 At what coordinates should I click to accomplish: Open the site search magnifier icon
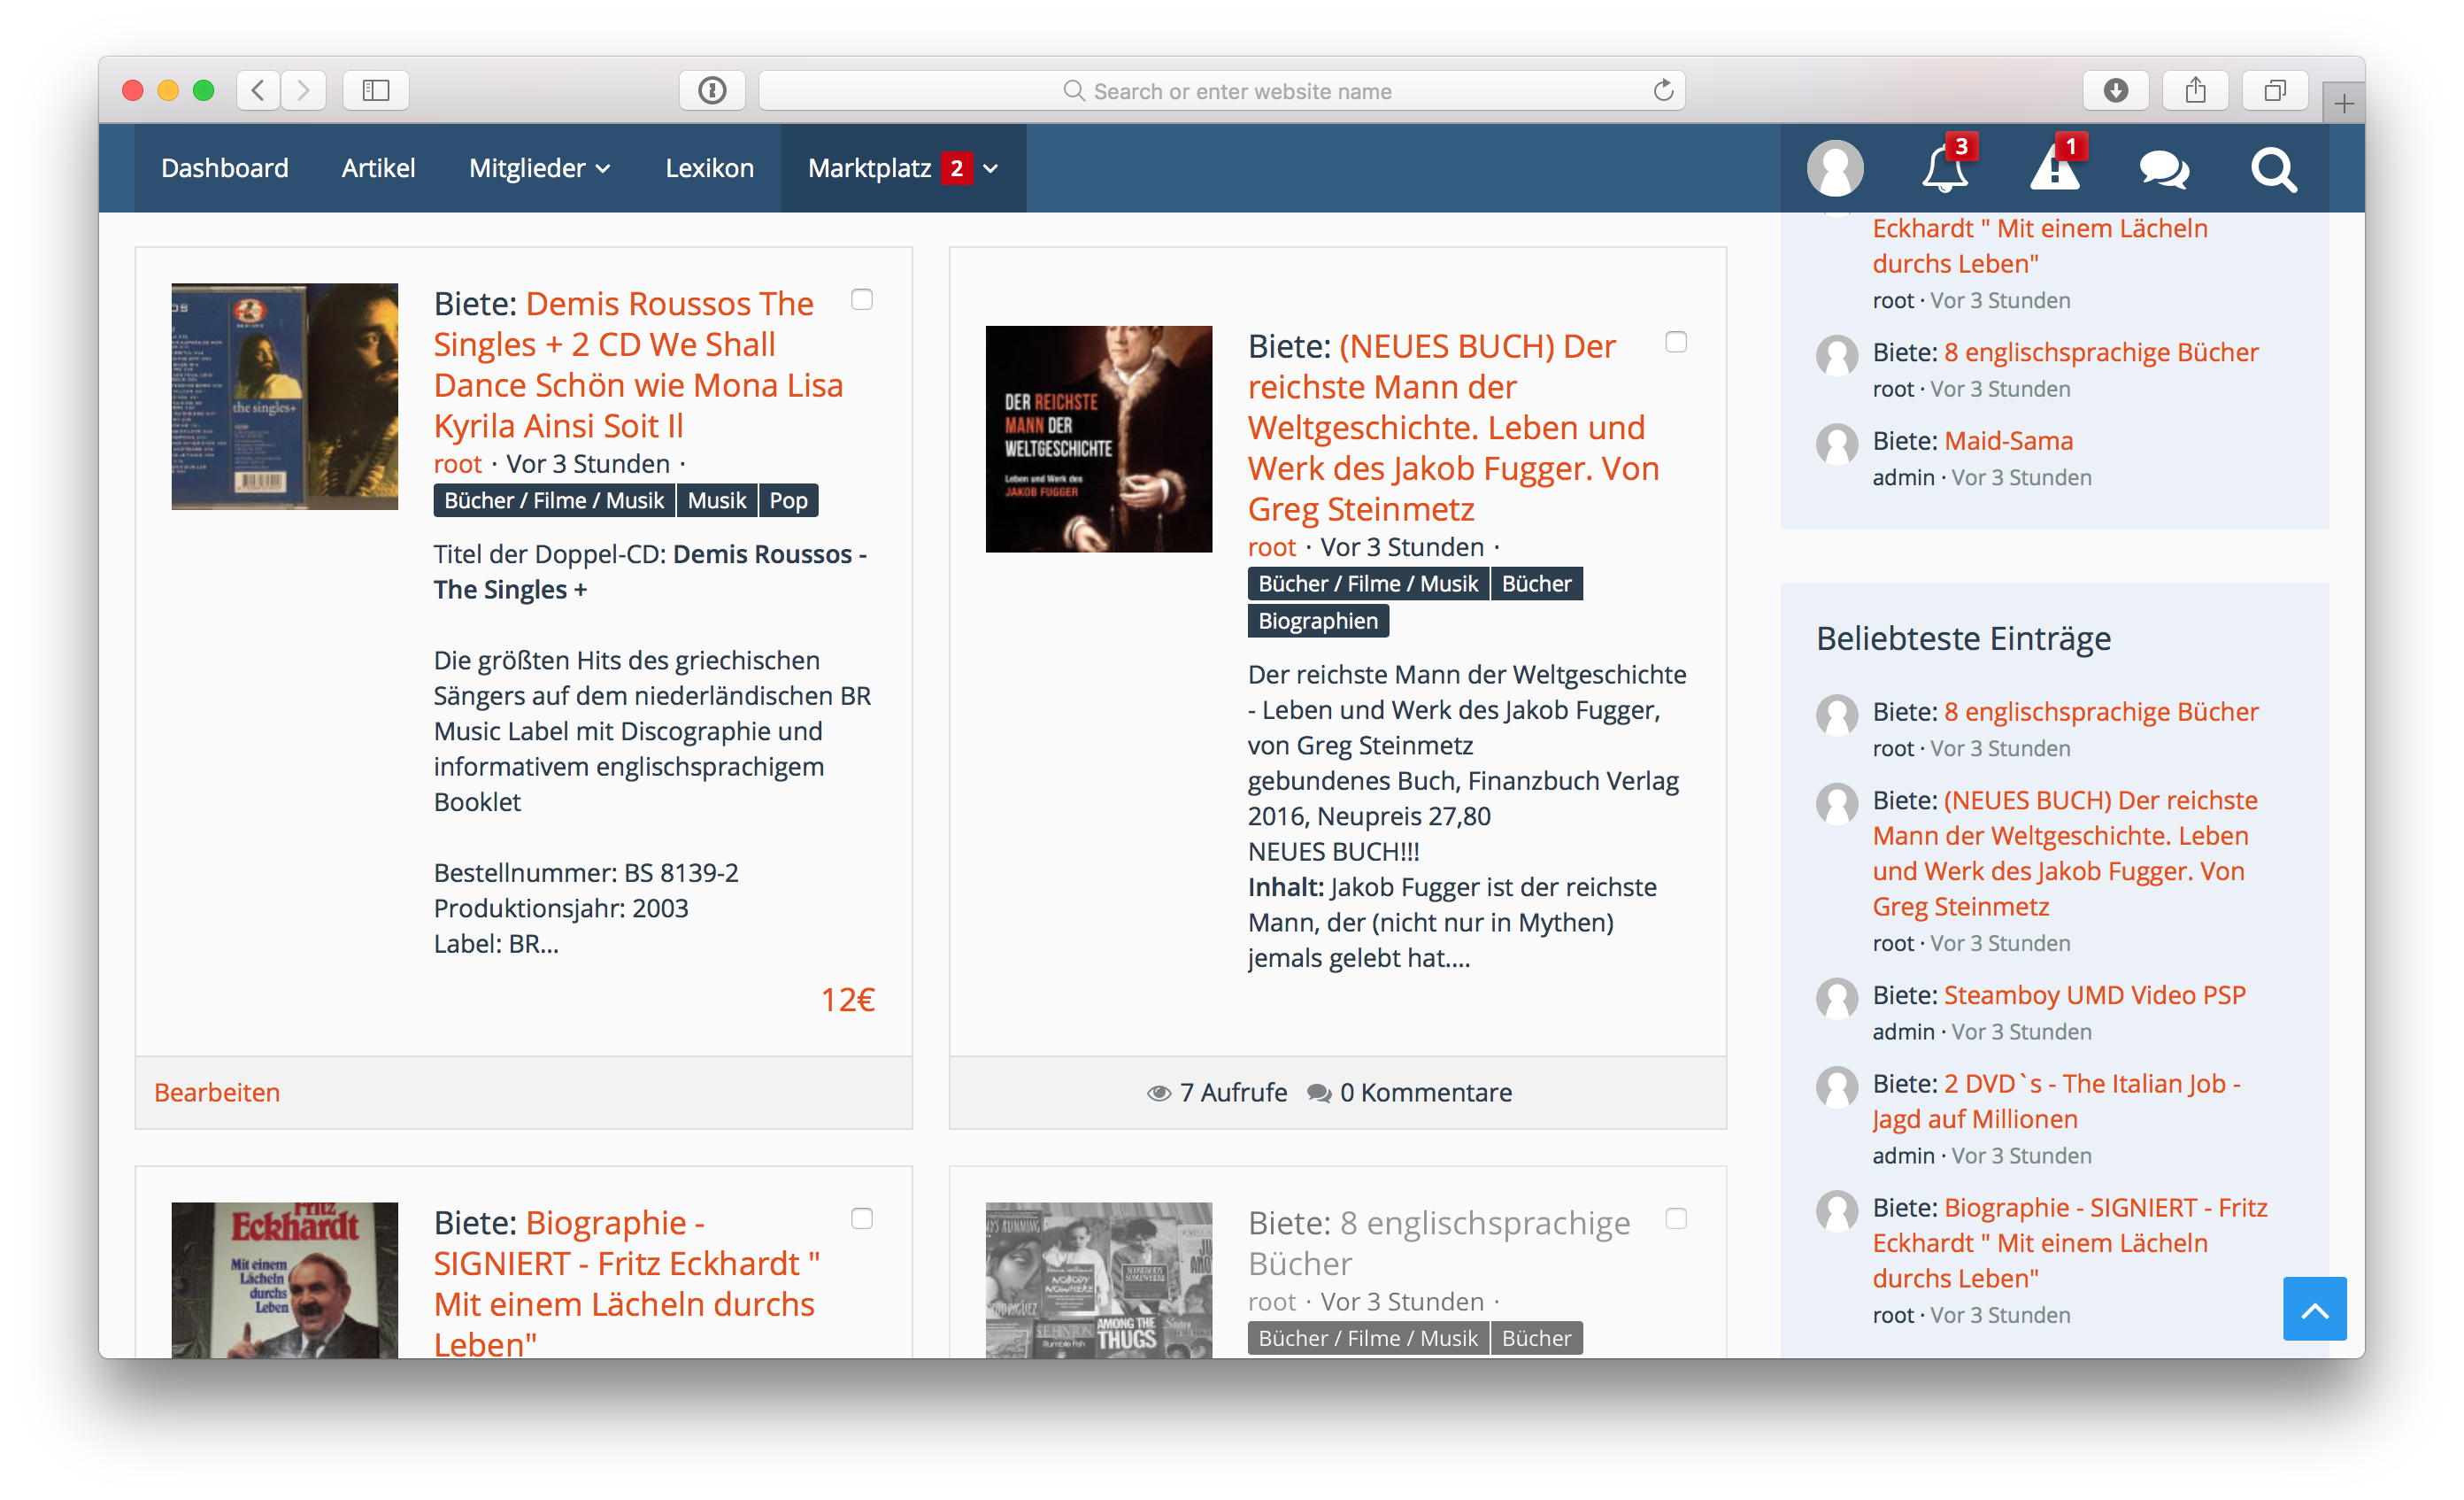click(2273, 169)
